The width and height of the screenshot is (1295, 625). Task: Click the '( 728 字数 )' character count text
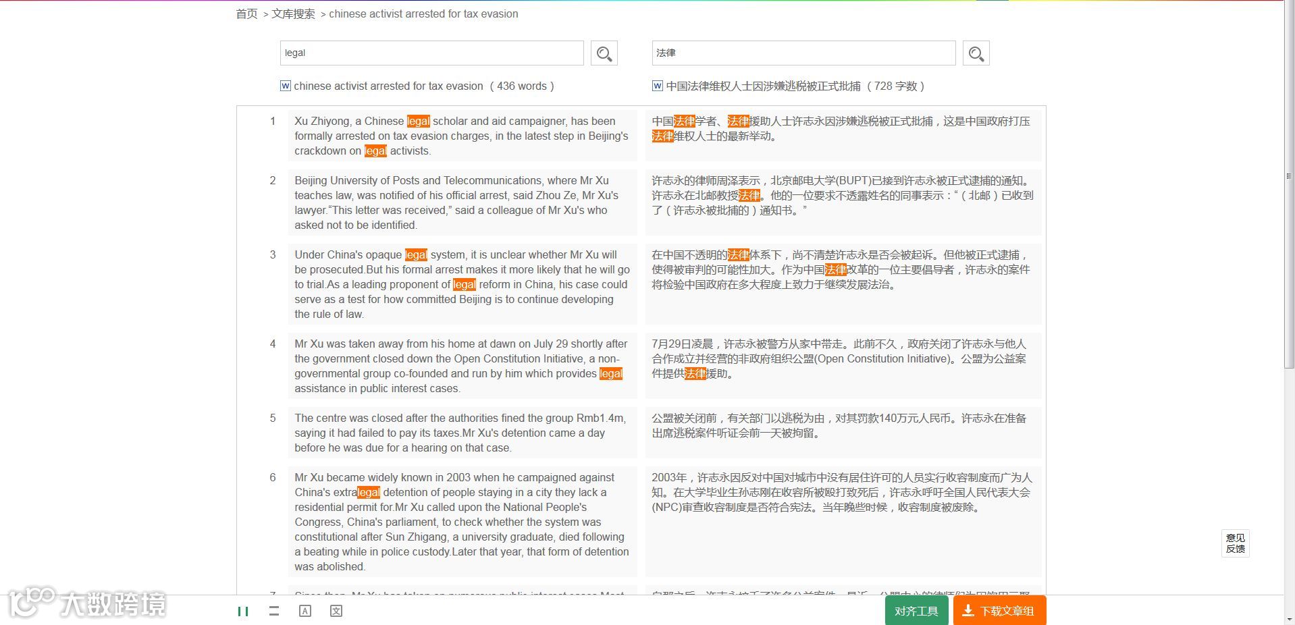(896, 86)
